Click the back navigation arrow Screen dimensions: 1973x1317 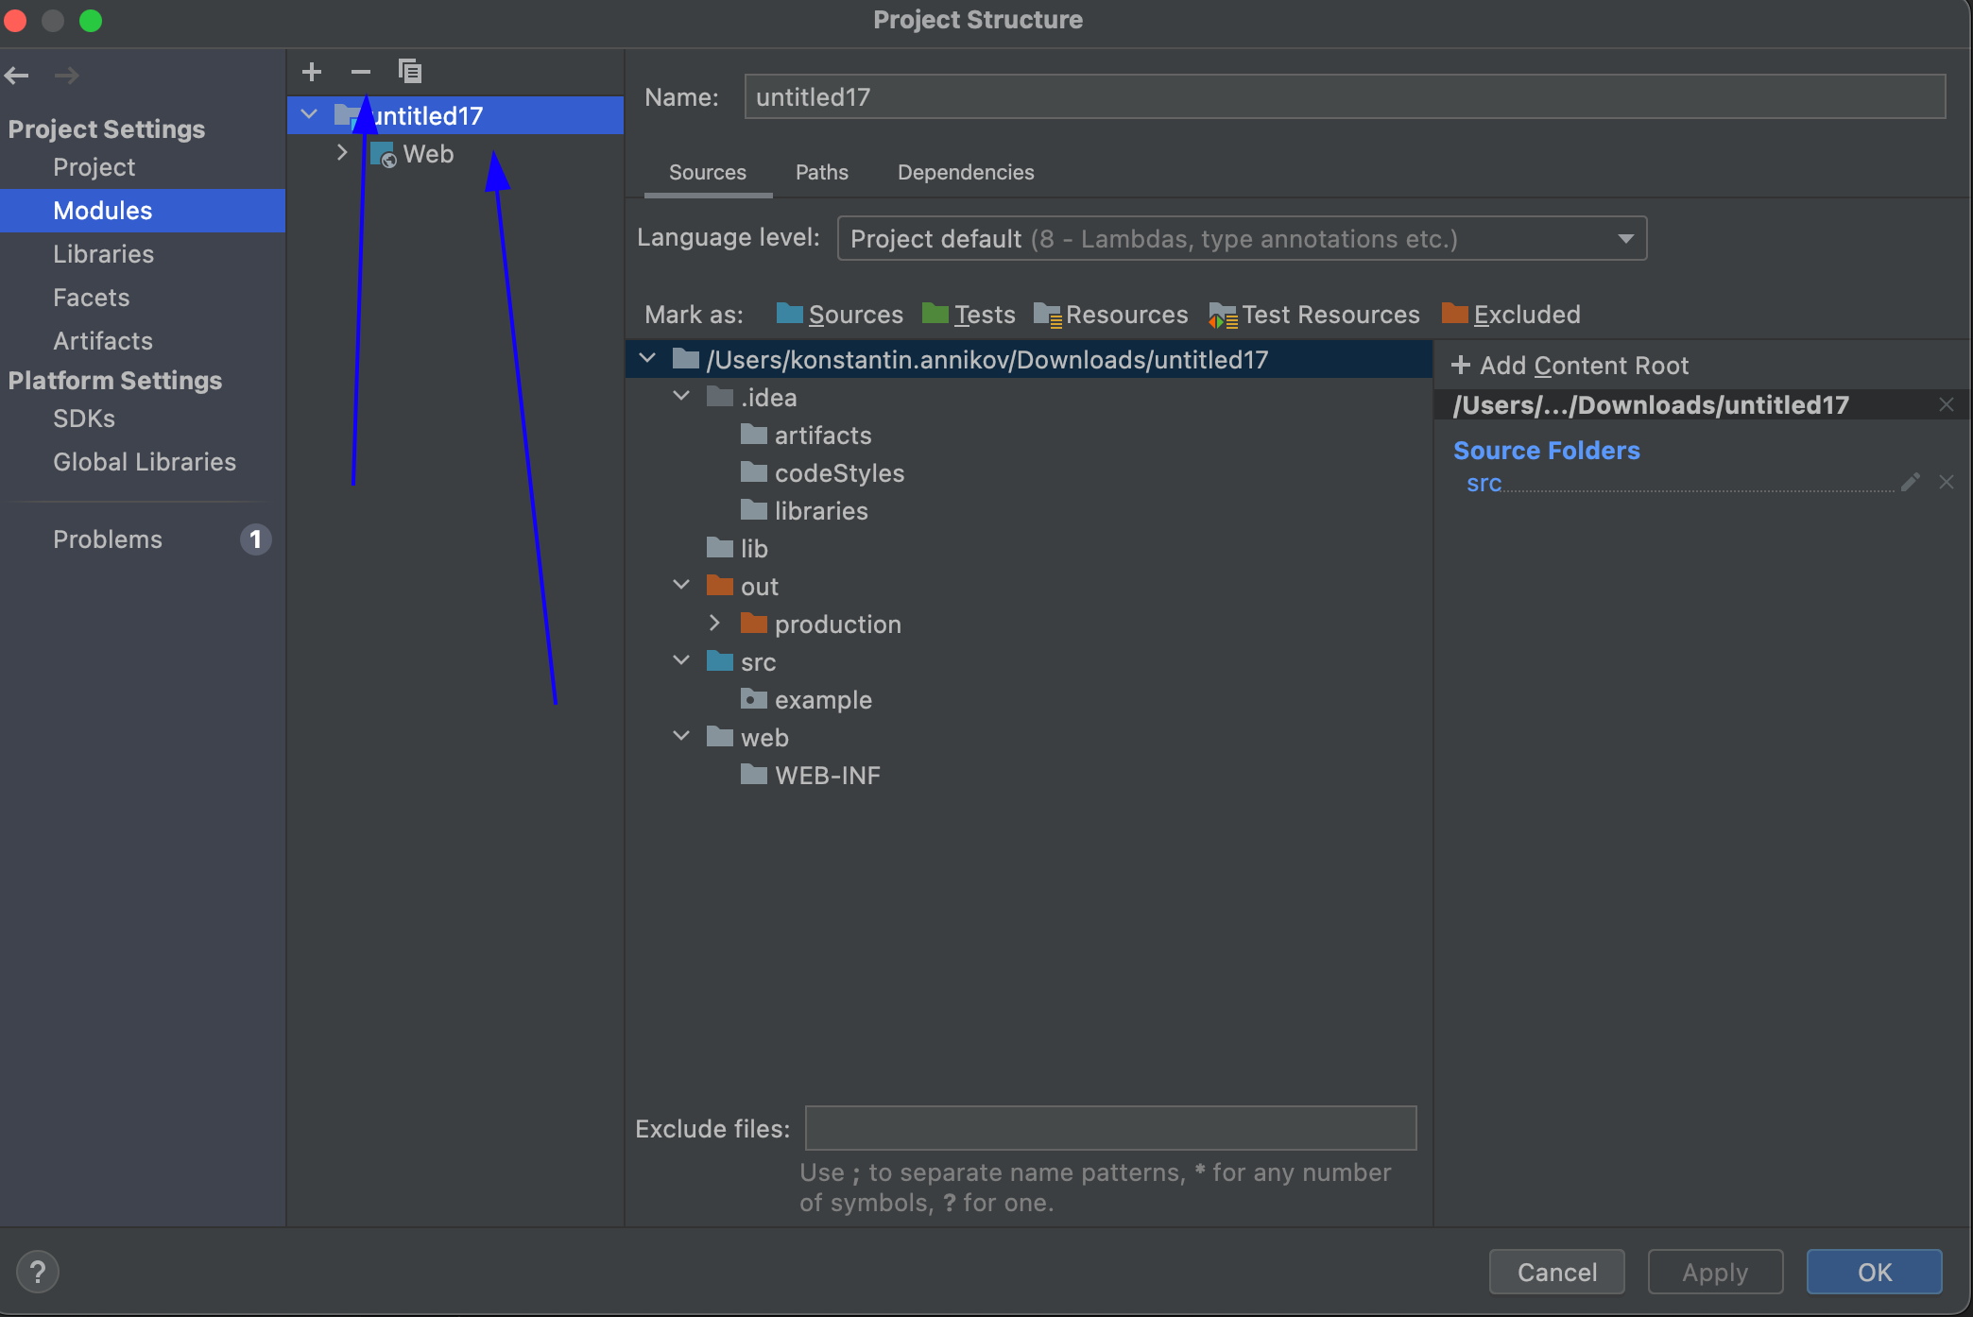coord(17,76)
